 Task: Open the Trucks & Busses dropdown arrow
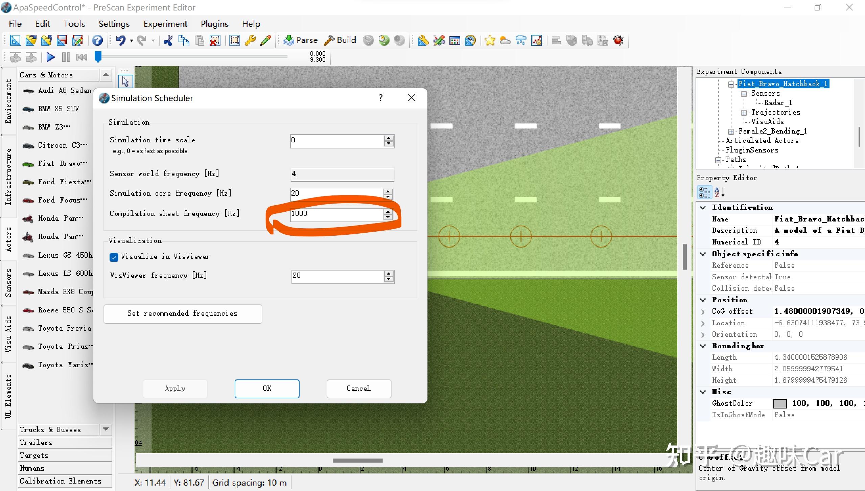106,429
